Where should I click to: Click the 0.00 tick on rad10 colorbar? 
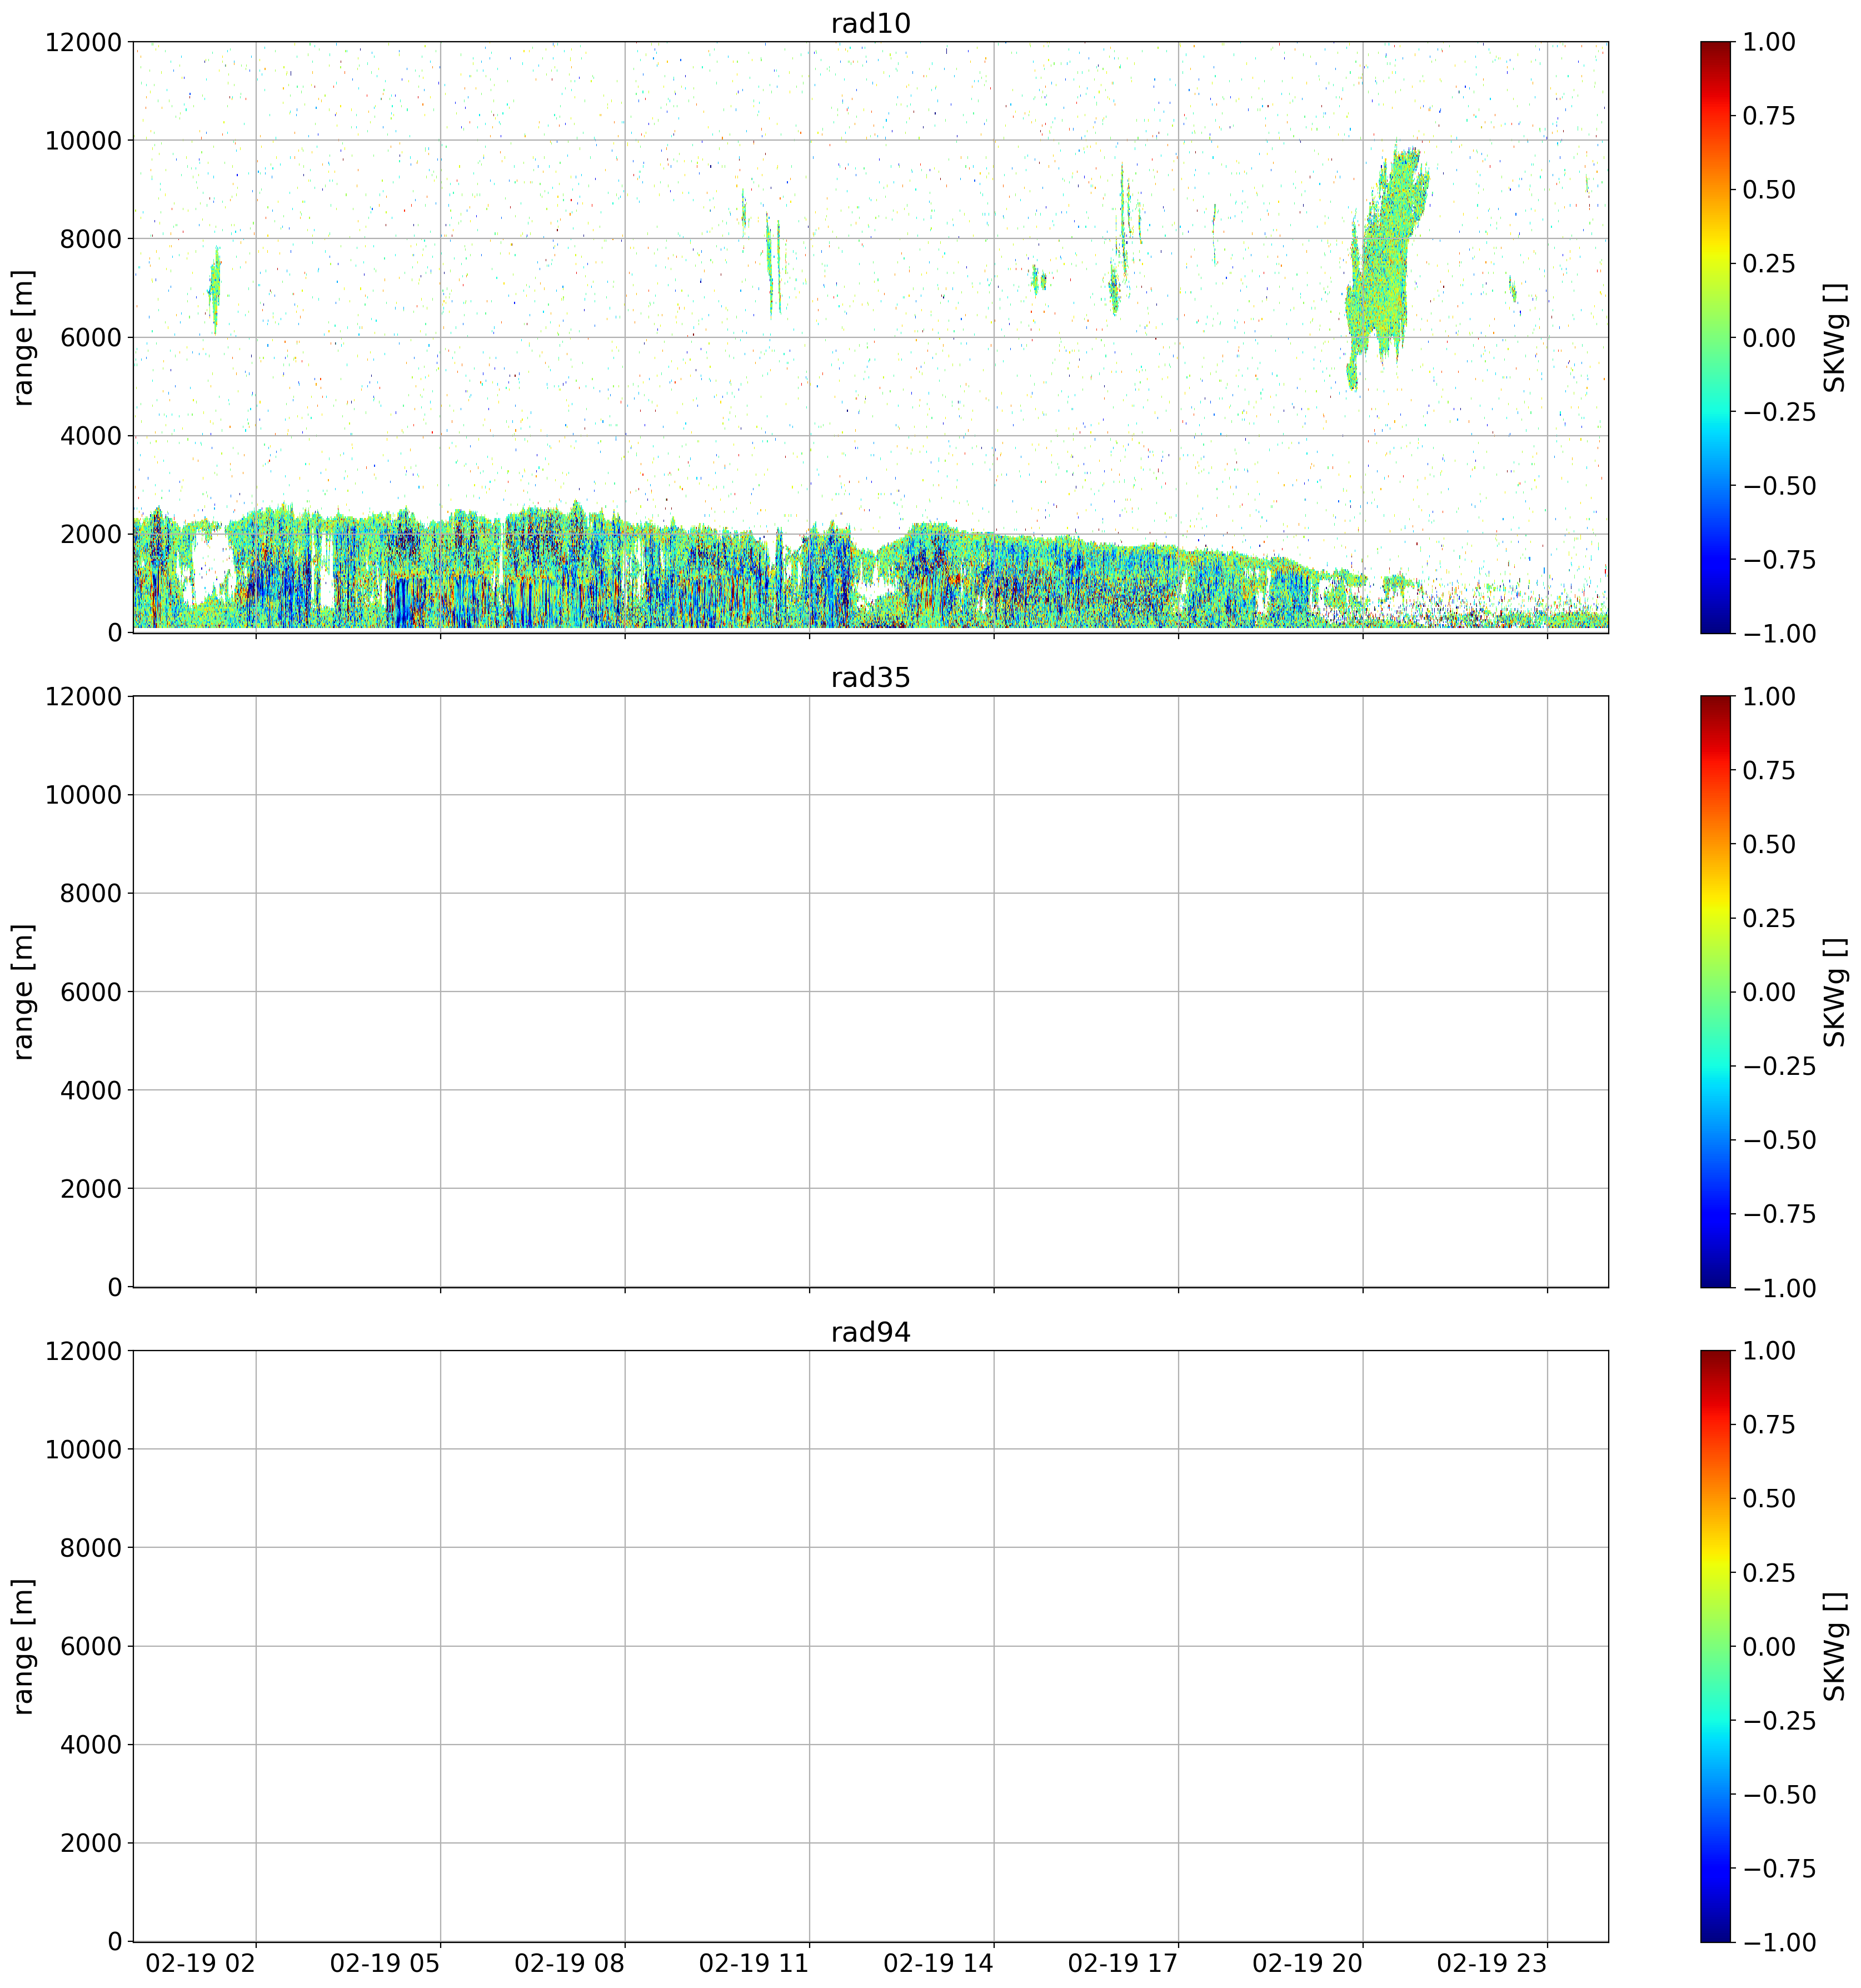coord(1769,337)
